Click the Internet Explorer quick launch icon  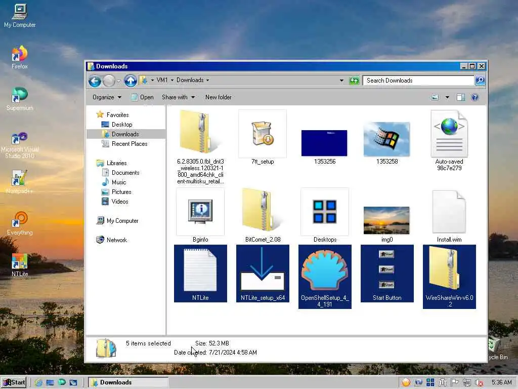[x=38, y=382]
